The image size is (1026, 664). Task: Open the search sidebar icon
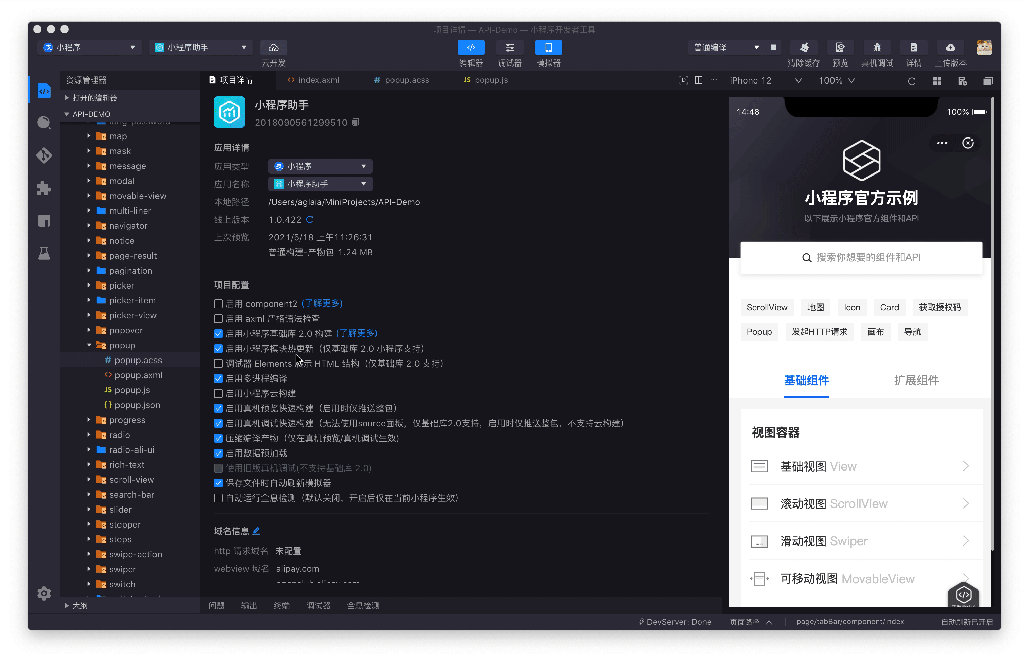44,123
